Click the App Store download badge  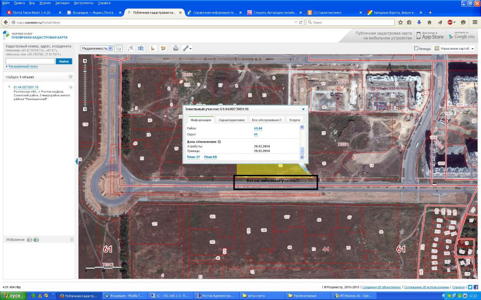click(x=430, y=36)
